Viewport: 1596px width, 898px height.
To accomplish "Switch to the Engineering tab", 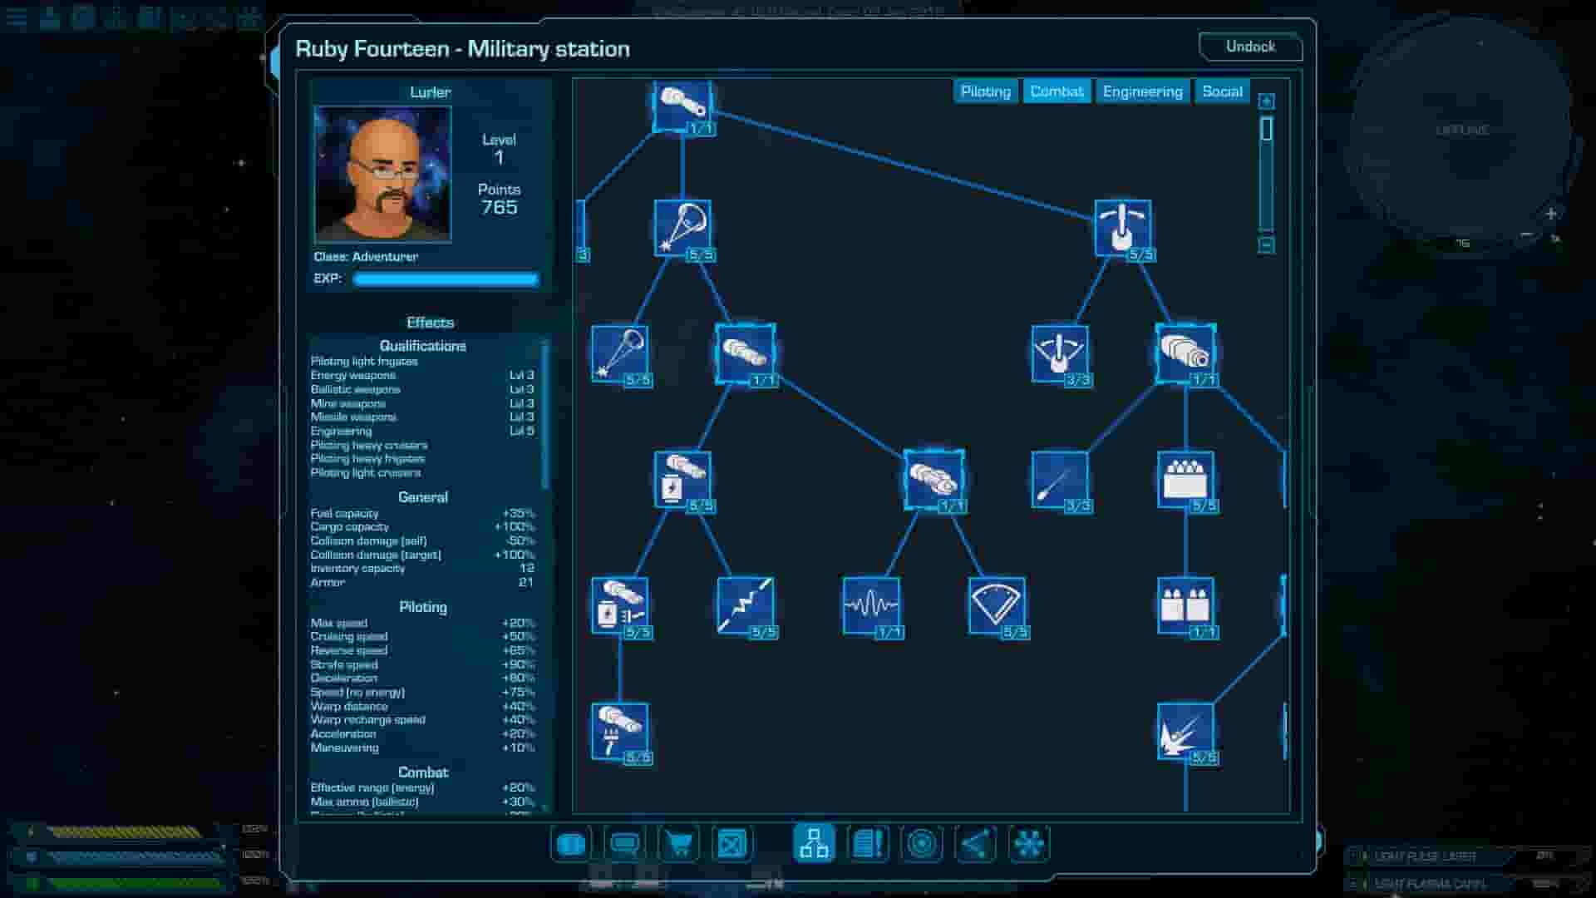I will click(1143, 91).
